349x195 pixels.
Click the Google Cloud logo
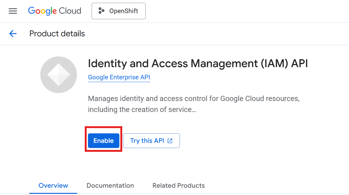(x=54, y=11)
